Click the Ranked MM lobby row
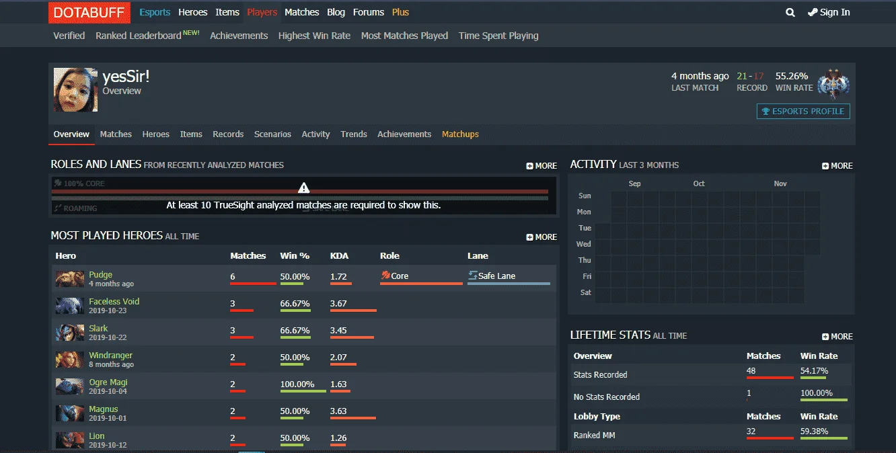The height and width of the screenshot is (453, 896). [x=712, y=435]
